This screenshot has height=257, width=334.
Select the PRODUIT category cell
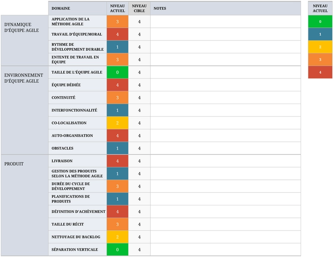[x=25, y=205]
